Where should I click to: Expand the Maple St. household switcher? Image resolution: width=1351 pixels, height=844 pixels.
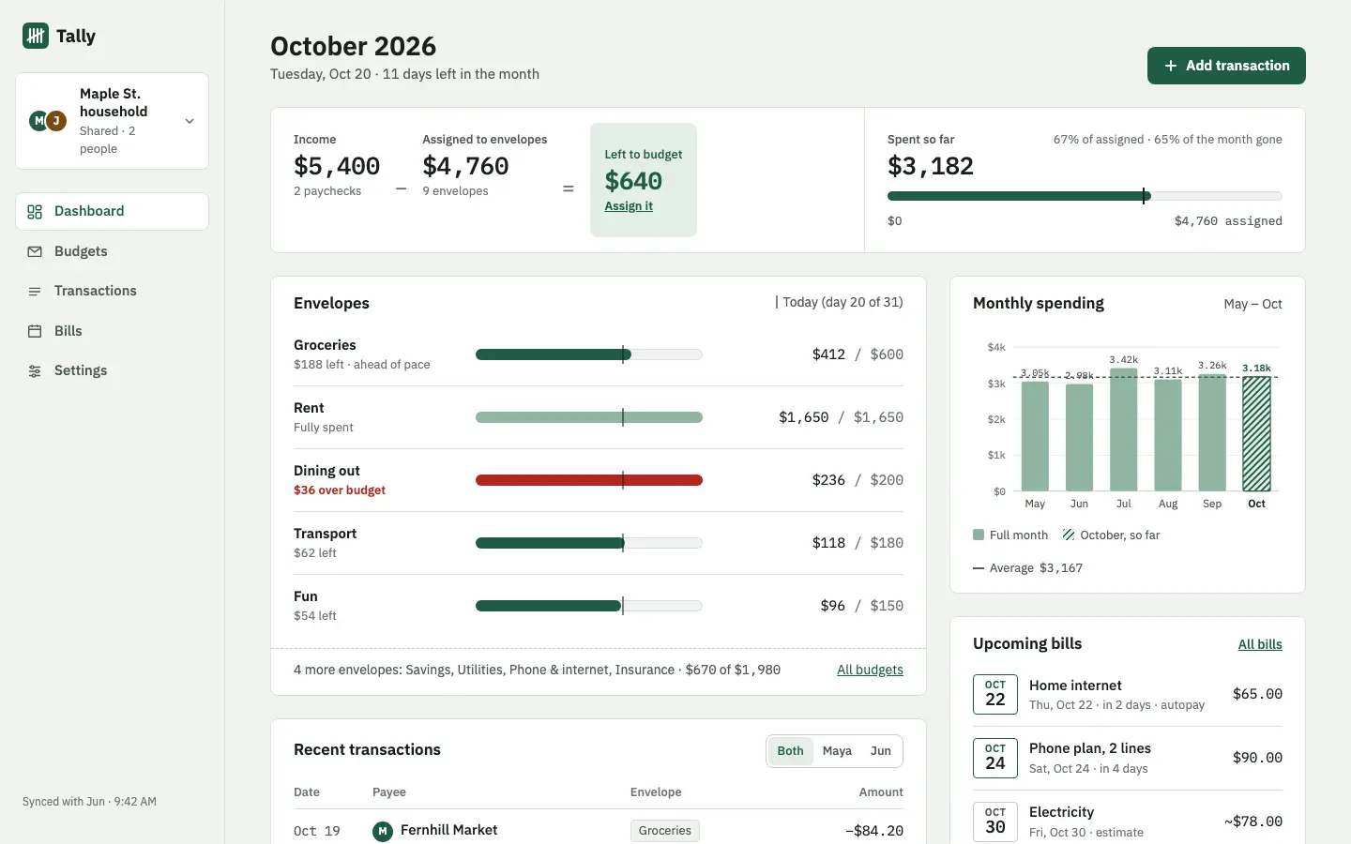pyautogui.click(x=113, y=121)
